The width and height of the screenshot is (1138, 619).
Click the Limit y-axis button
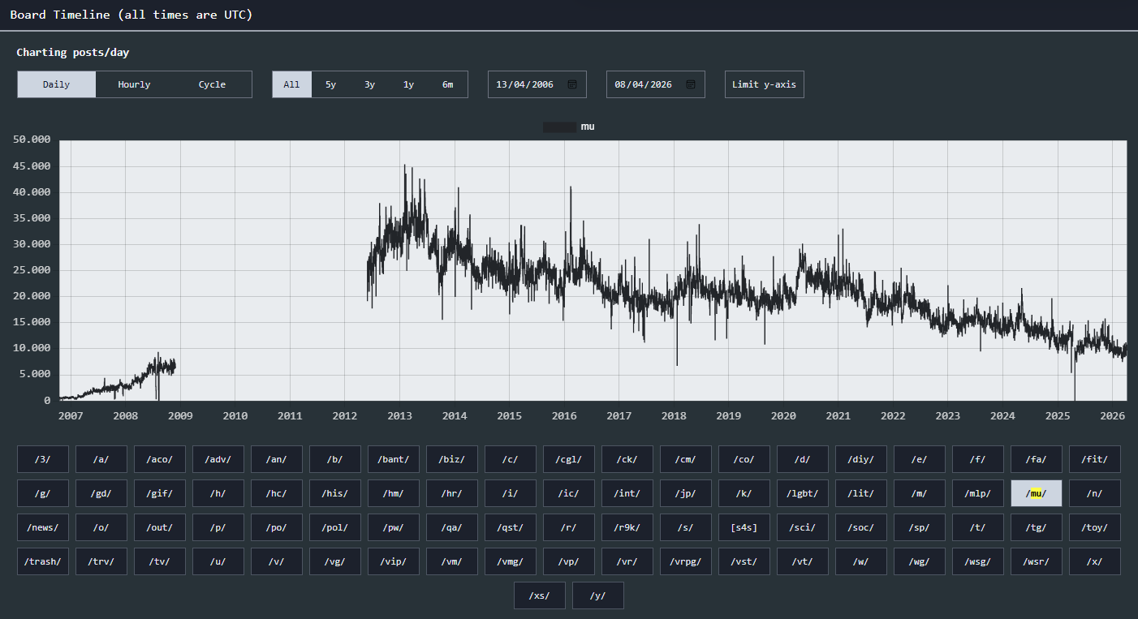point(764,84)
